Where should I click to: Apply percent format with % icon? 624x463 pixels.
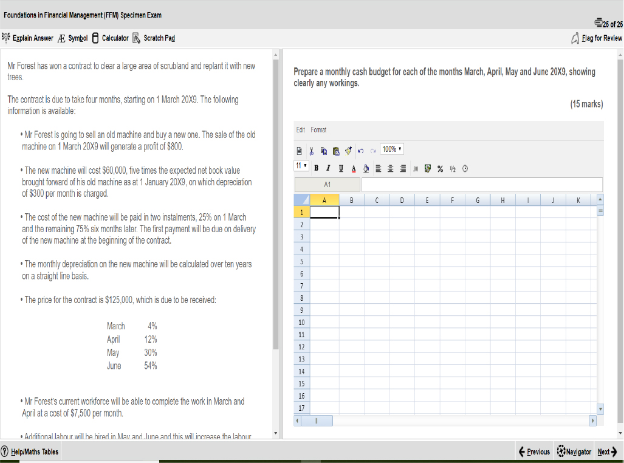pyautogui.click(x=439, y=168)
